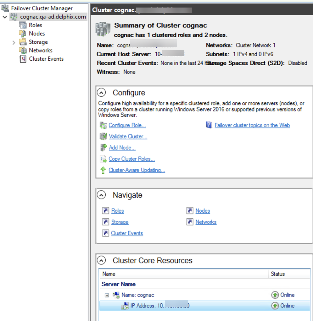The image size is (313, 321).
Task: Click the help icon beside Failover cluster topics
Action: pos(209,125)
